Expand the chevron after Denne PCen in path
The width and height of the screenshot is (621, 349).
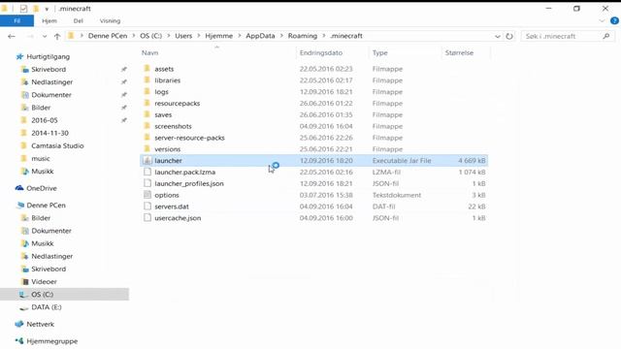pyautogui.click(x=134, y=36)
